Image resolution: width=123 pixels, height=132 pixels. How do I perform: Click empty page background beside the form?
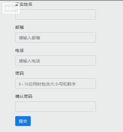[110, 60]
